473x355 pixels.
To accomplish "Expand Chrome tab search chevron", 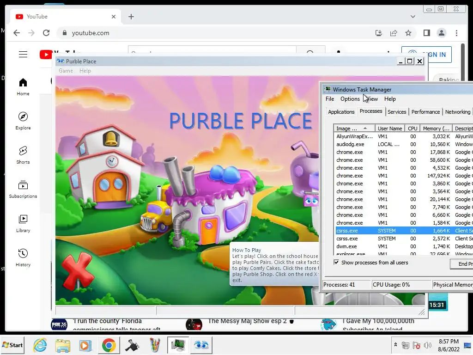I will click(412, 17).
